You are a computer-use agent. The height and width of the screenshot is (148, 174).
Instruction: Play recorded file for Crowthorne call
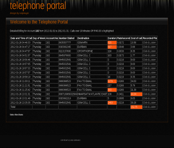pyautogui.click(x=149, y=51)
